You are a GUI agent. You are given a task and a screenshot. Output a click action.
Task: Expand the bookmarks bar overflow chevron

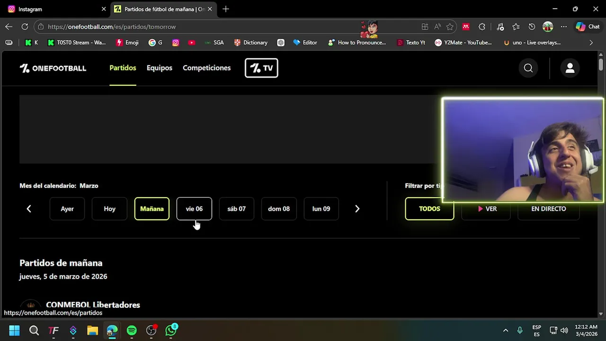pos(591,43)
